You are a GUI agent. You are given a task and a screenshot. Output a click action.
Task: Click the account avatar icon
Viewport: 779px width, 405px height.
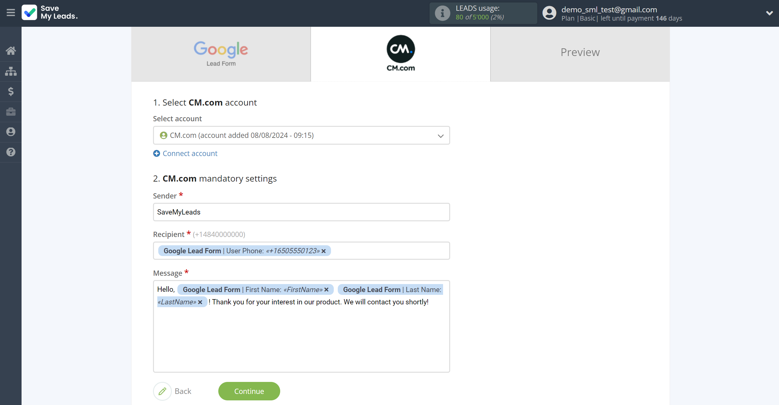pos(549,13)
